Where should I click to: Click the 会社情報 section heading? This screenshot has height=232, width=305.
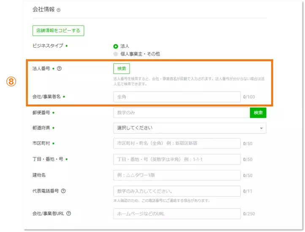[x=44, y=10]
